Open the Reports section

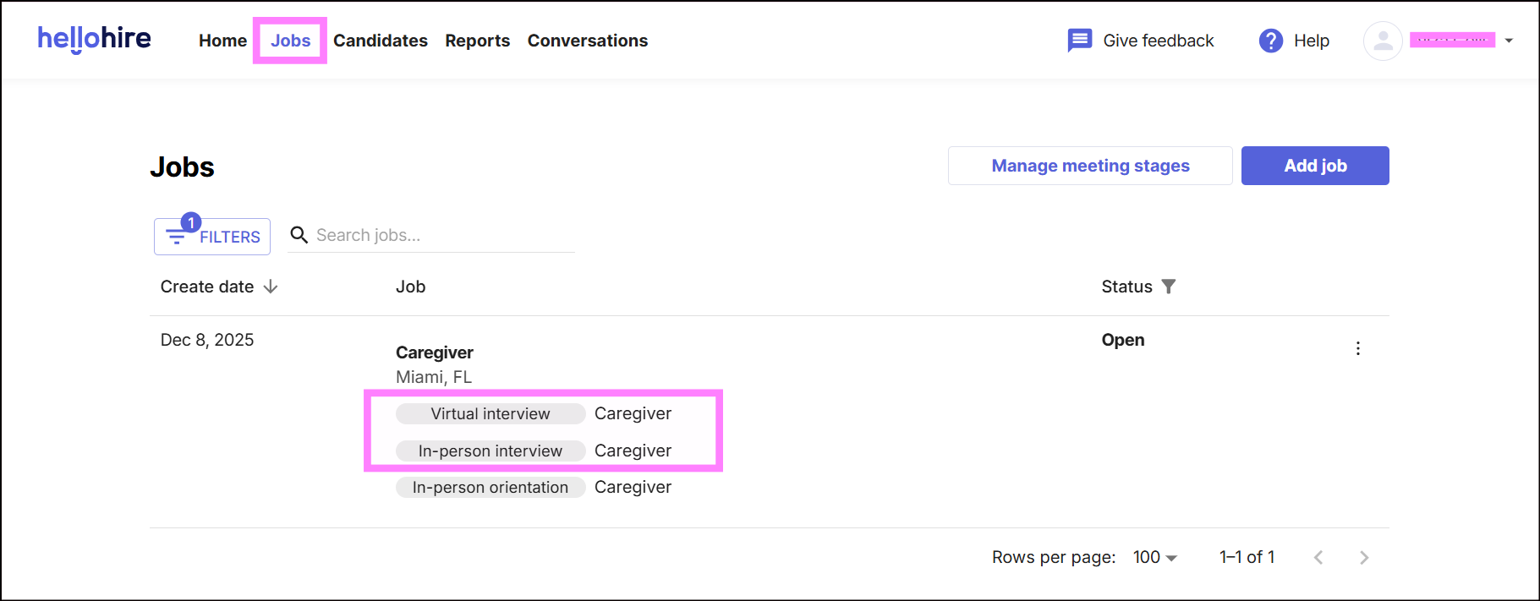(x=478, y=41)
